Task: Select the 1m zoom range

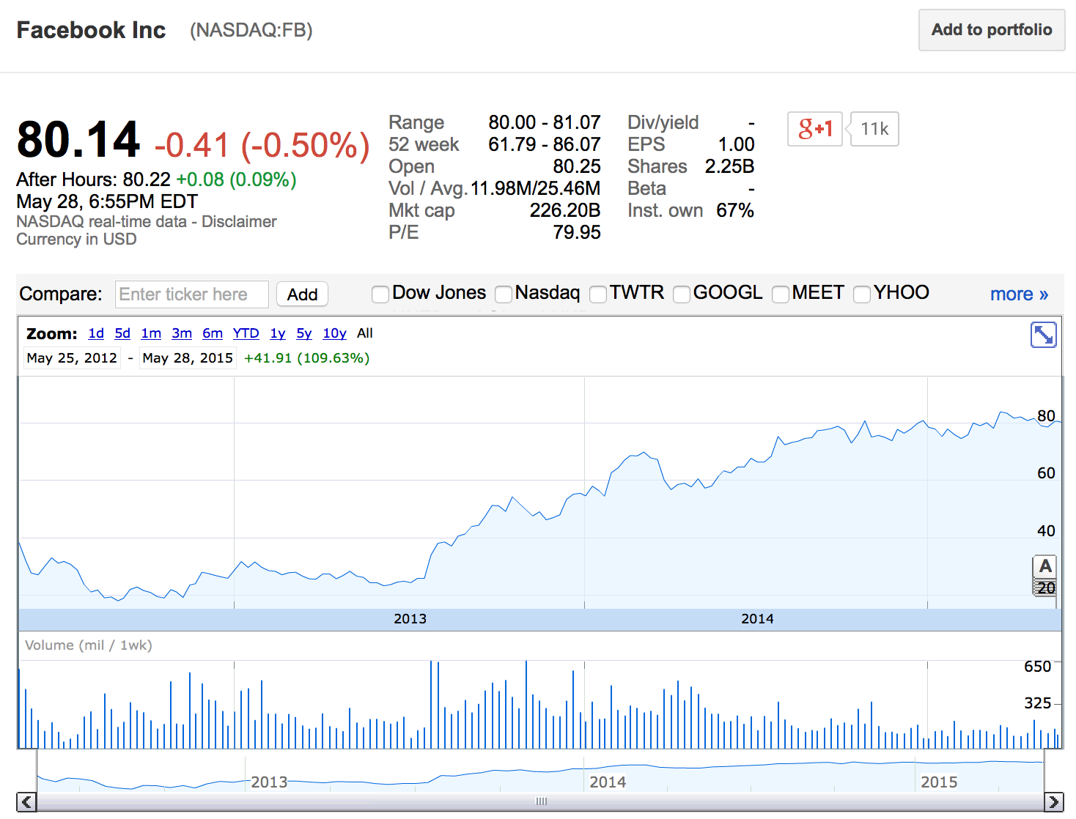Action: click(x=151, y=333)
